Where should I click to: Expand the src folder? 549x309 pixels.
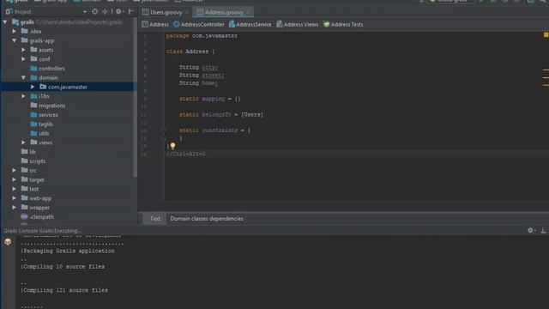(x=15, y=170)
